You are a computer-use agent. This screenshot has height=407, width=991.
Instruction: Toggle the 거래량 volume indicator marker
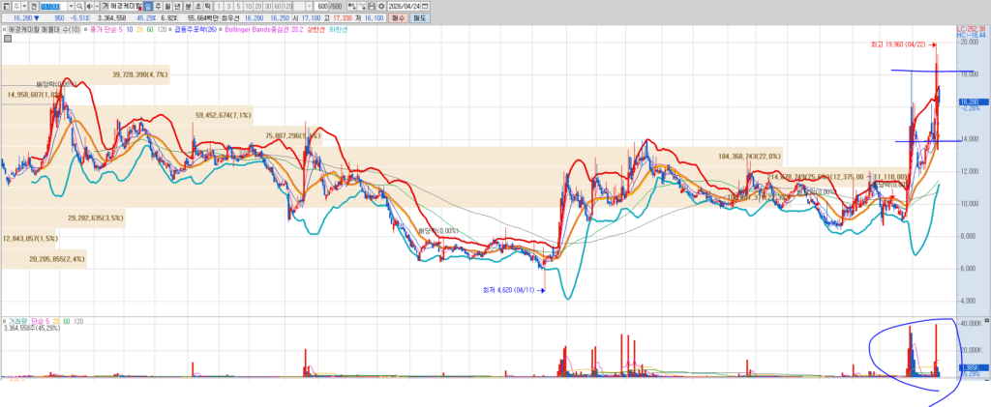coord(5,321)
